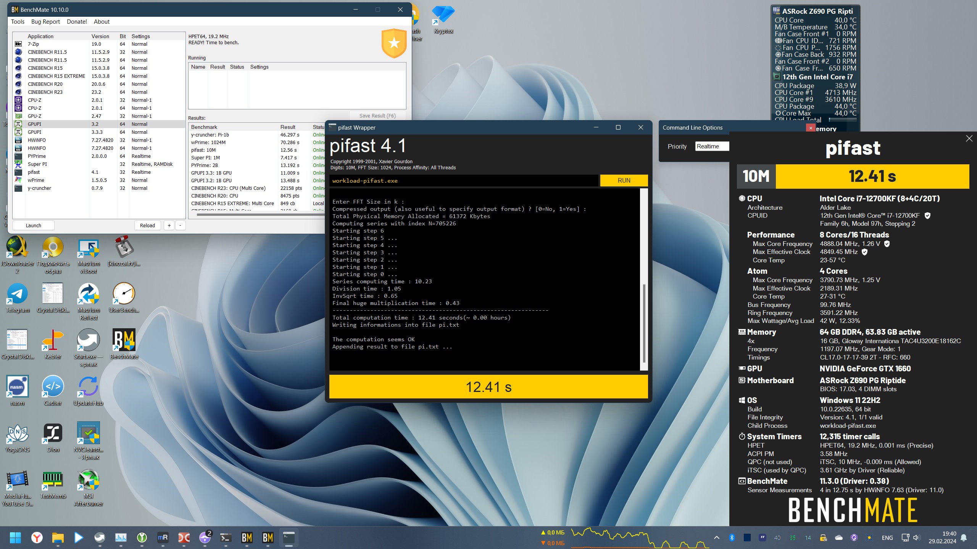Select the y-cruncher row in application list
Image resolution: width=977 pixels, height=549 pixels.
click(98, 188)
